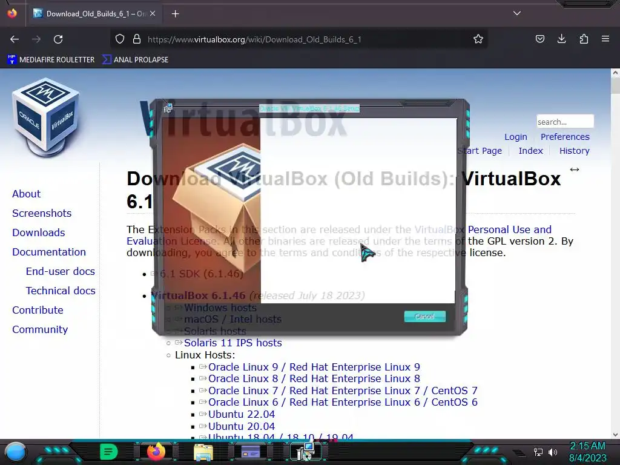Download the Ubuntu 20.04 package
The height and width of the screenshot is (465, 620).
(242, 426)
